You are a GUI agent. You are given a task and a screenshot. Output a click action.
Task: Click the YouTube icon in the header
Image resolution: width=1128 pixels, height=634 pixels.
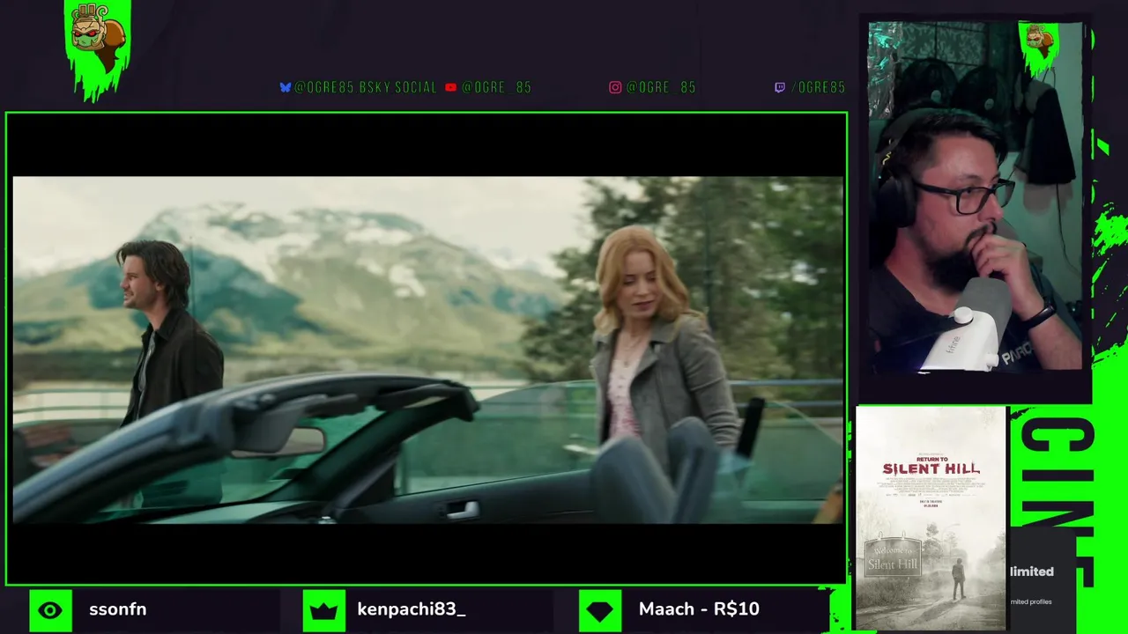[450, 87]
